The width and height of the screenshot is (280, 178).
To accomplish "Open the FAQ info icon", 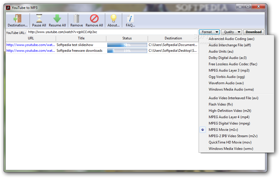I will [x=130, y=18].
